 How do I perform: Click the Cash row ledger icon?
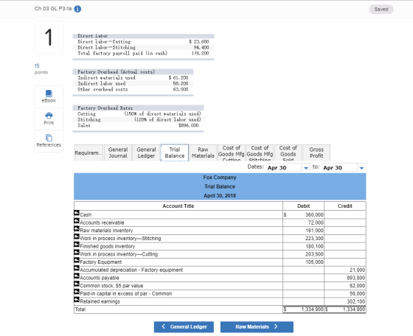[77, 213]
